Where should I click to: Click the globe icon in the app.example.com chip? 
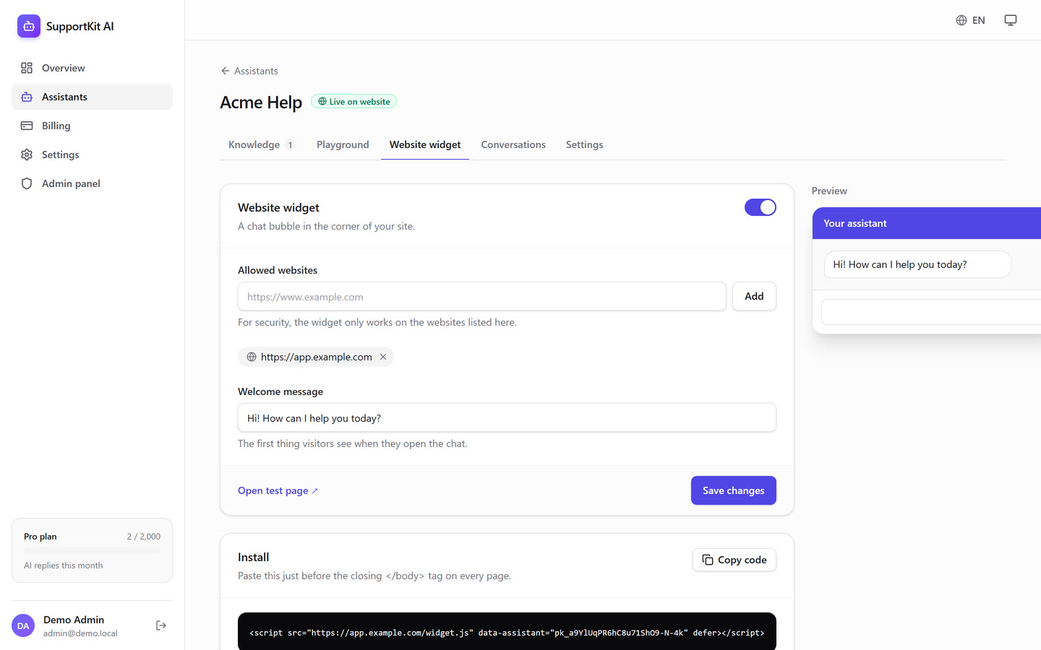pos(252,357)
